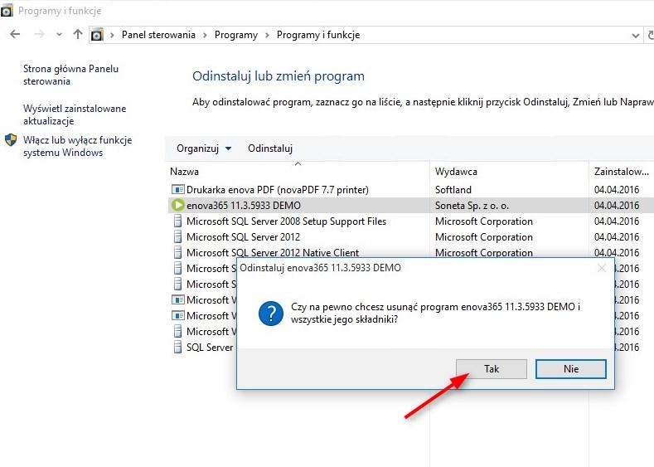Image resolution: width=654 pixels, height=467 pixels.
Task: Open Włącz lub wyłącz funkcje systemu Windows
Action: 78,146
